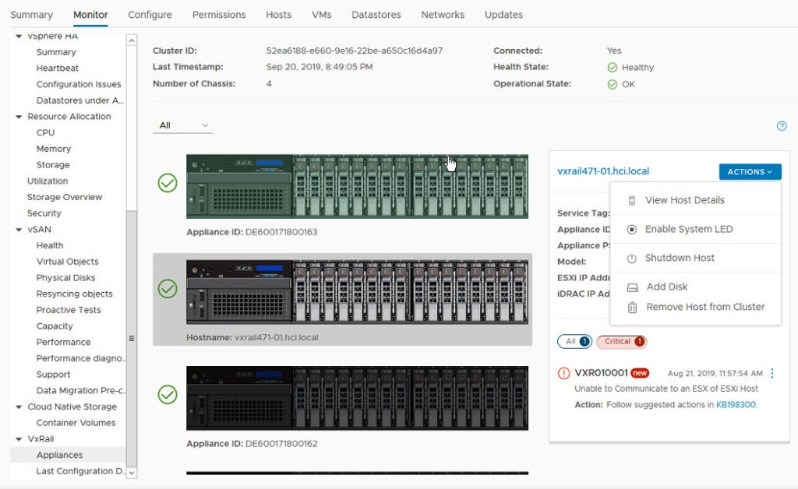Click the green check beside vxrail471-01.hci.local host
This screenshot has height=489, width=798.
click(x=168, y=289)
